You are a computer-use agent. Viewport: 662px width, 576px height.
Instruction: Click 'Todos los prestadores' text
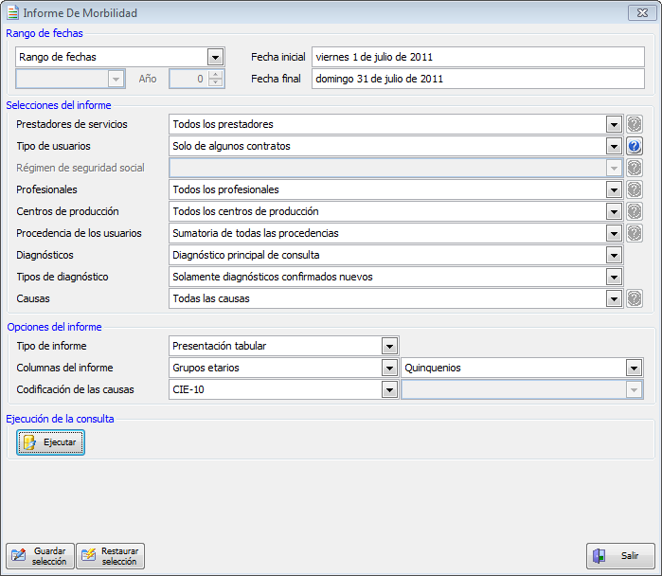(x=223, y=124)
